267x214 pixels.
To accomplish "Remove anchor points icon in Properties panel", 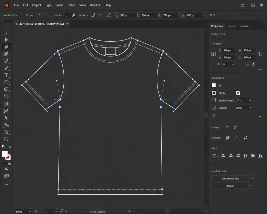I will pos(228,138).
